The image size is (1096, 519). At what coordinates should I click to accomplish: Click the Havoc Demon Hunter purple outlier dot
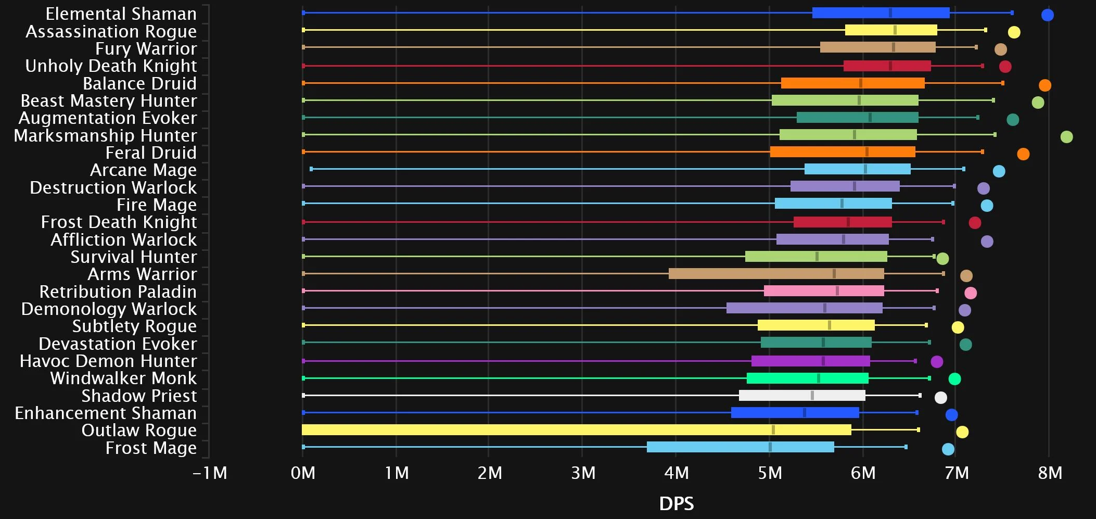(x=936, y=362)
